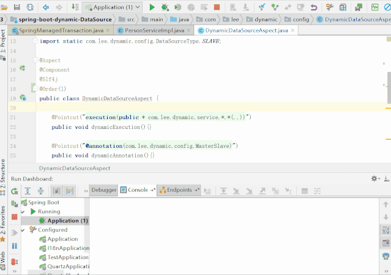Click the VCS commit icon

click(275, 7)
